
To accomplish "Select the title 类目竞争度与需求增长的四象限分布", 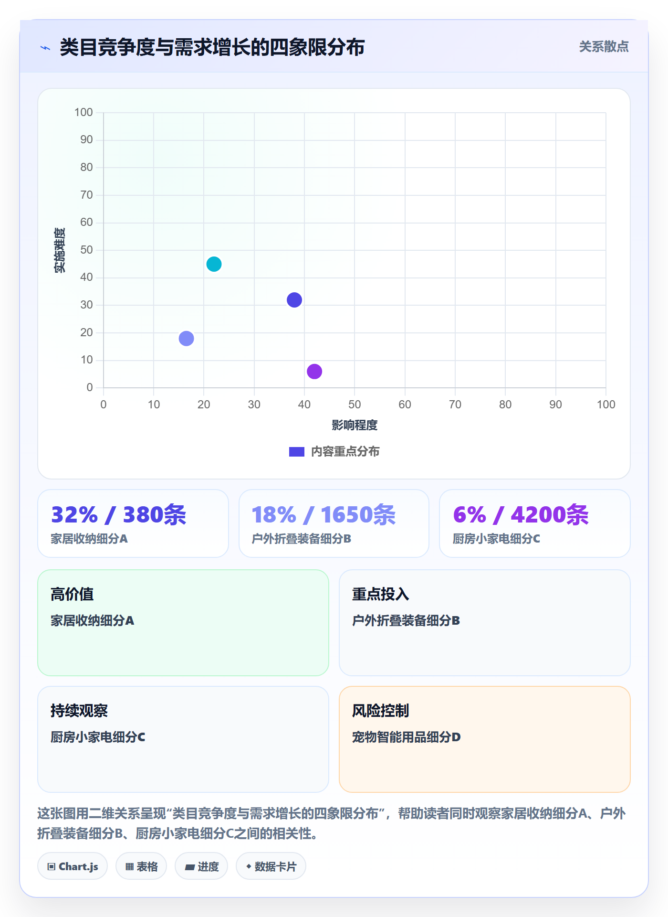I will coord(212,47).
